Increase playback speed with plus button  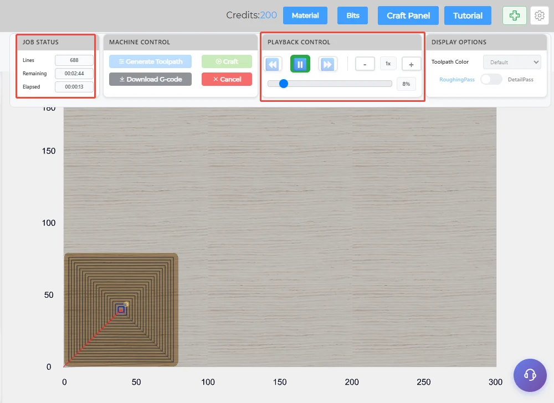(x=411, y=64)
